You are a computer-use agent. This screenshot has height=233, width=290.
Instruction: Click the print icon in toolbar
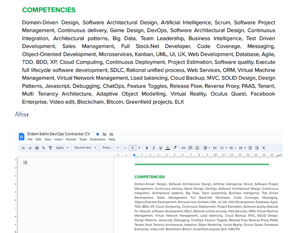click(x=37, y=148)
